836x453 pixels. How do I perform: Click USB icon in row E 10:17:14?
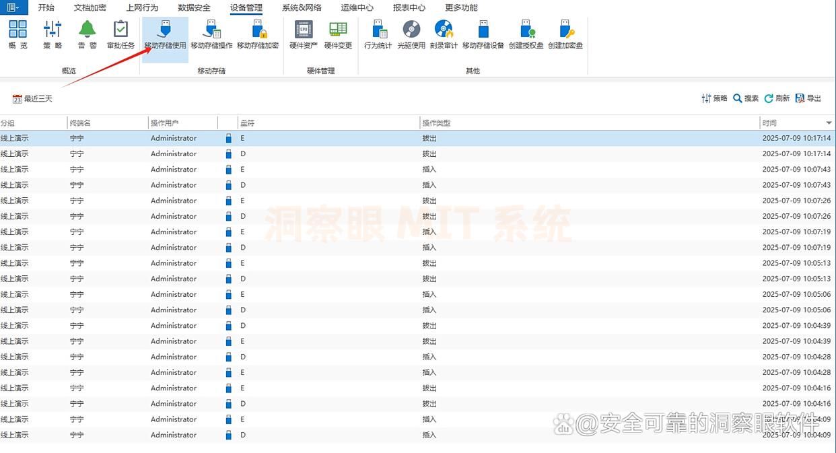click(228, 138)
